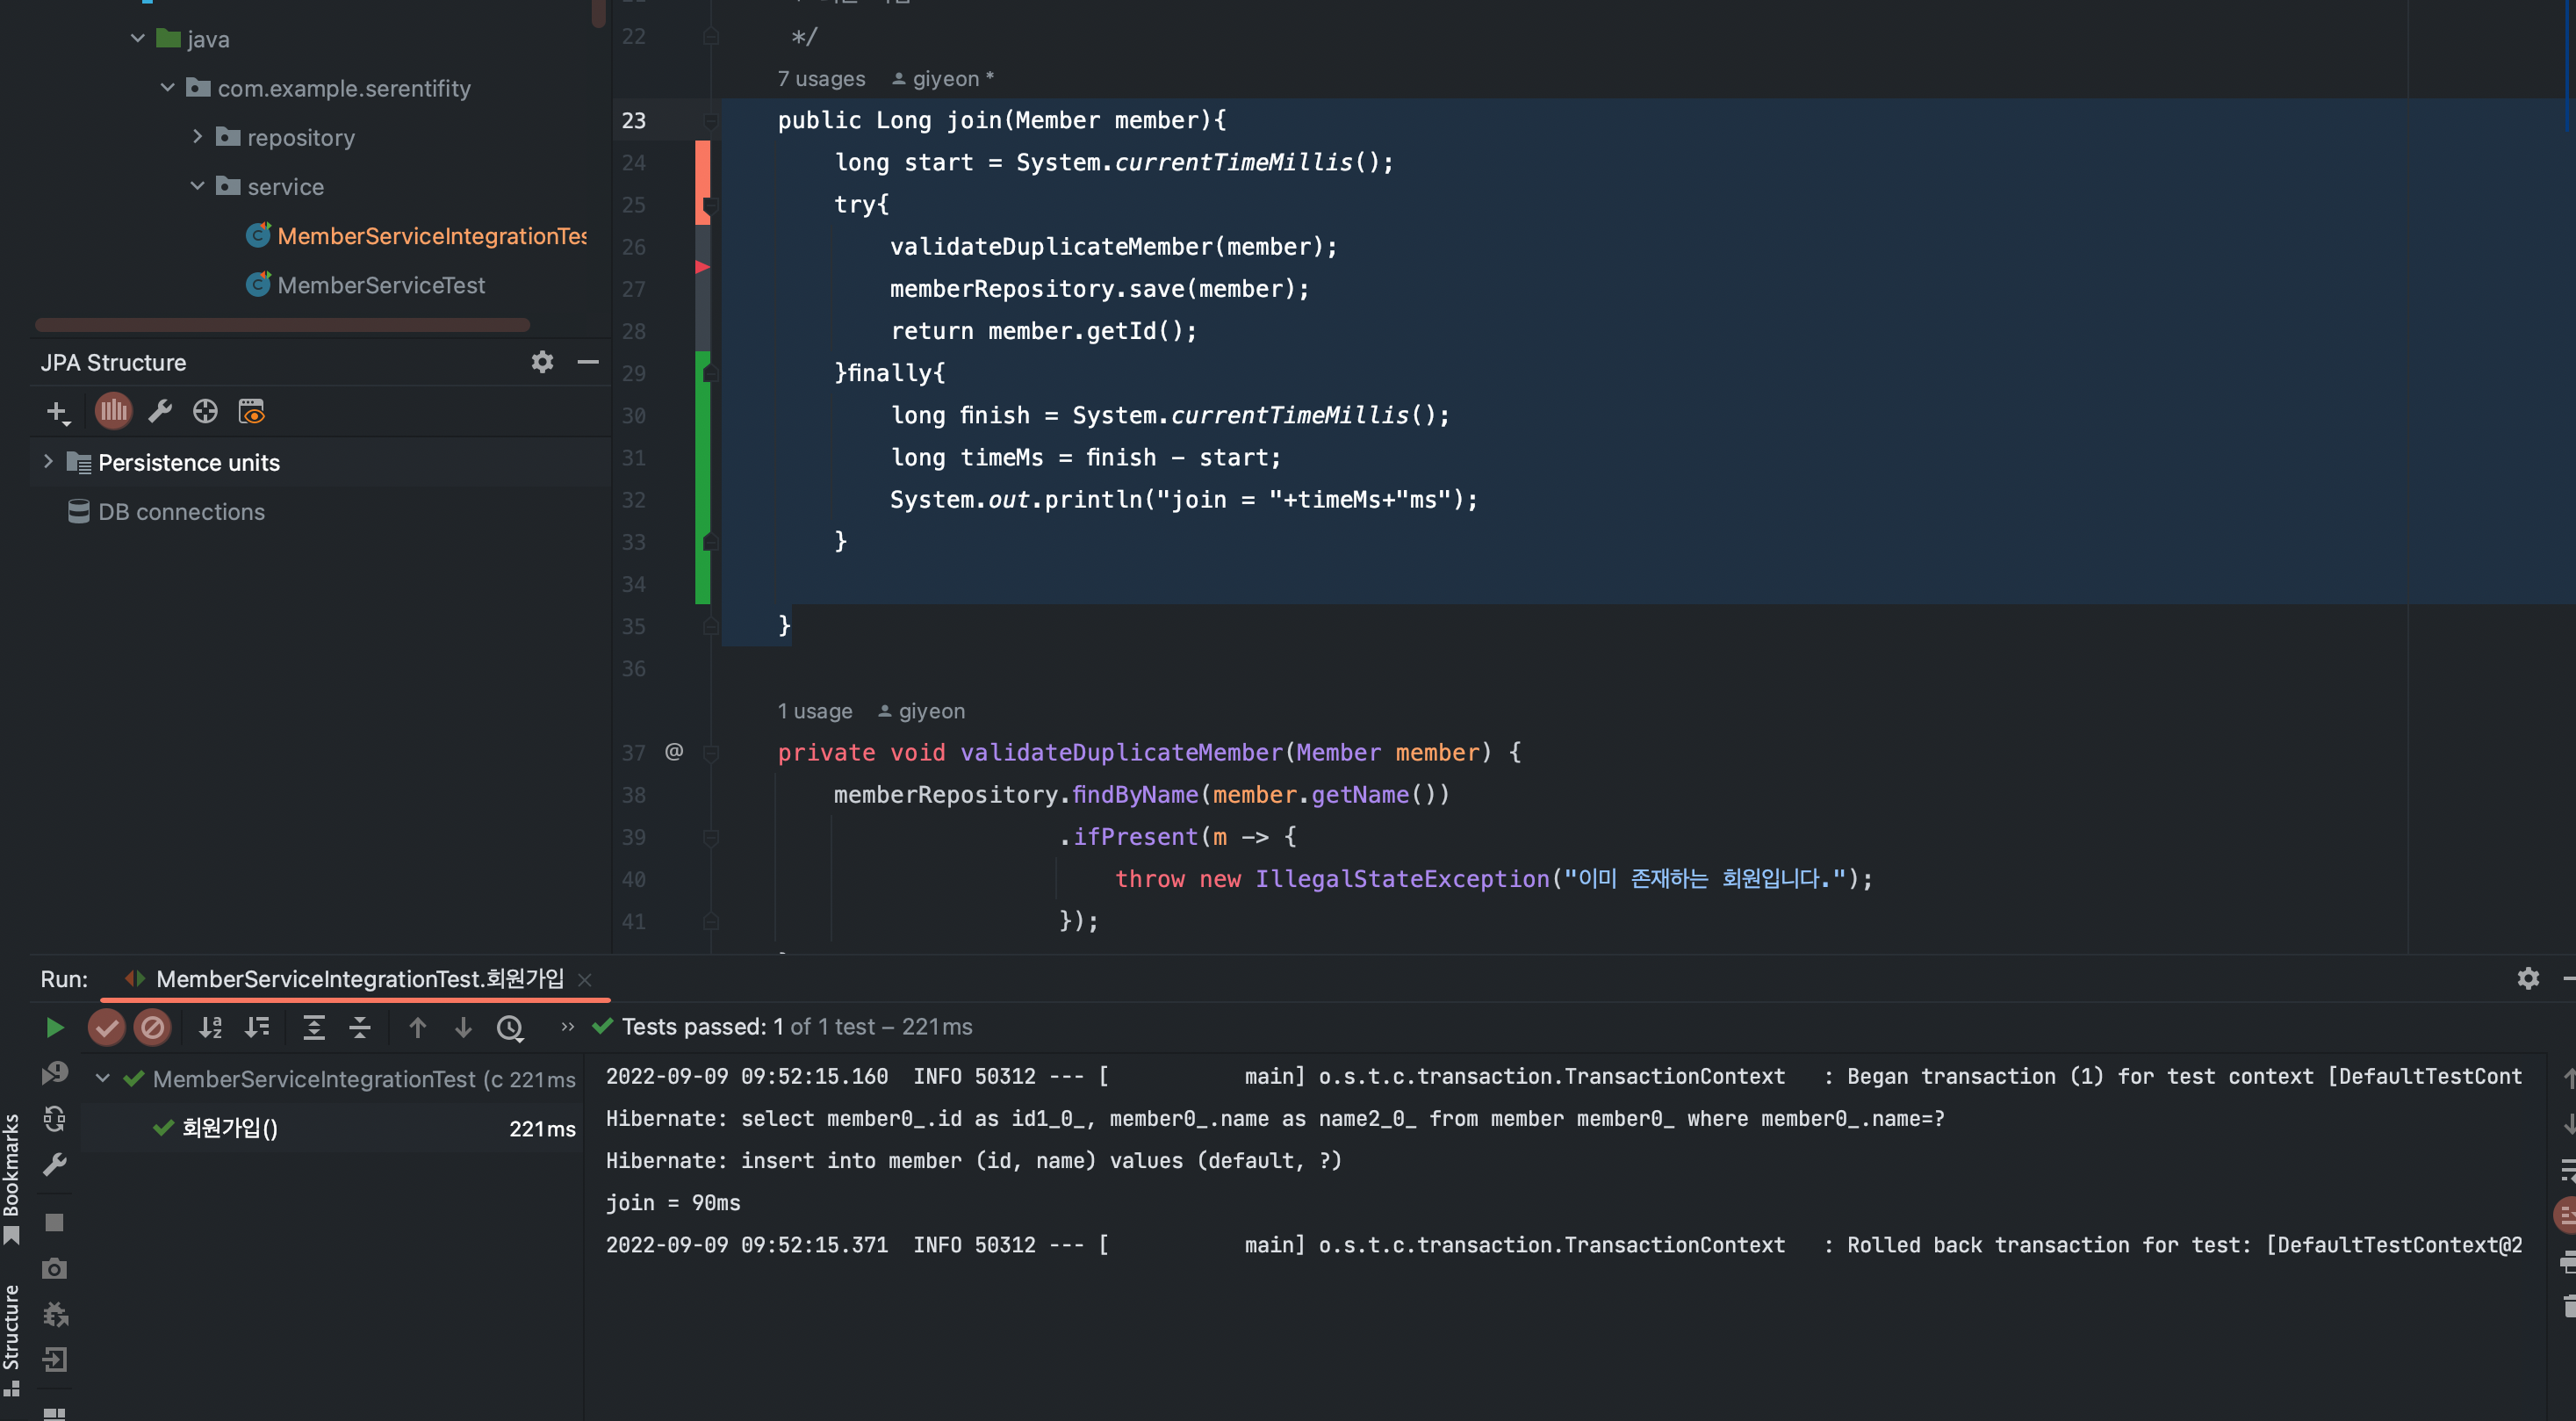Screen dimensions: 2576x1421
Task: Fold try block at line 25
Action: pyautogui.click(x=710, y=205)
